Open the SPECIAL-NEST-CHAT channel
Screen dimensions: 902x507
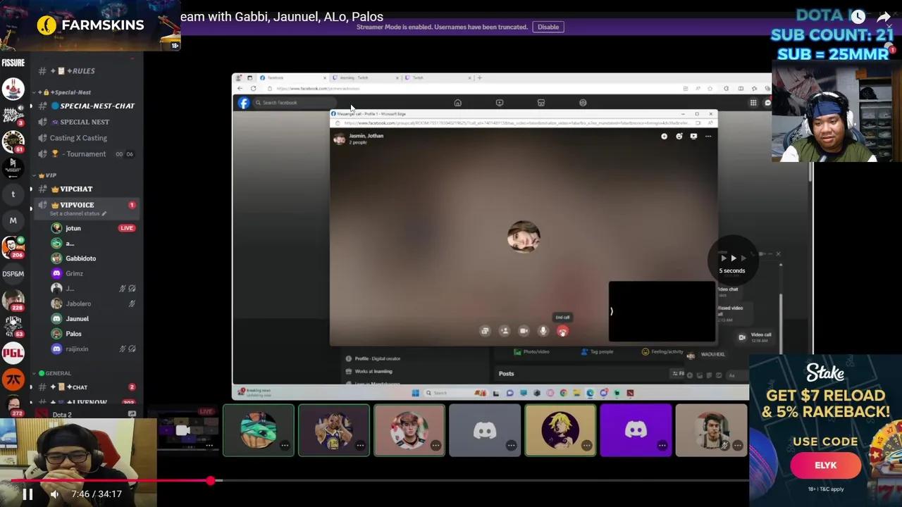97,106
